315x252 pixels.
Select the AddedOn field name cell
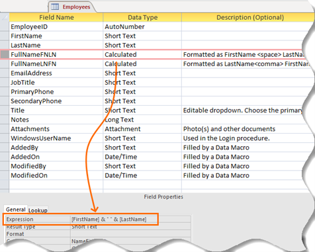coord(56,157)
